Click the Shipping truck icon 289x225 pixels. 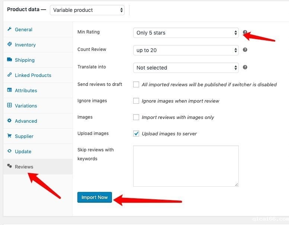[x=10, y=60]
